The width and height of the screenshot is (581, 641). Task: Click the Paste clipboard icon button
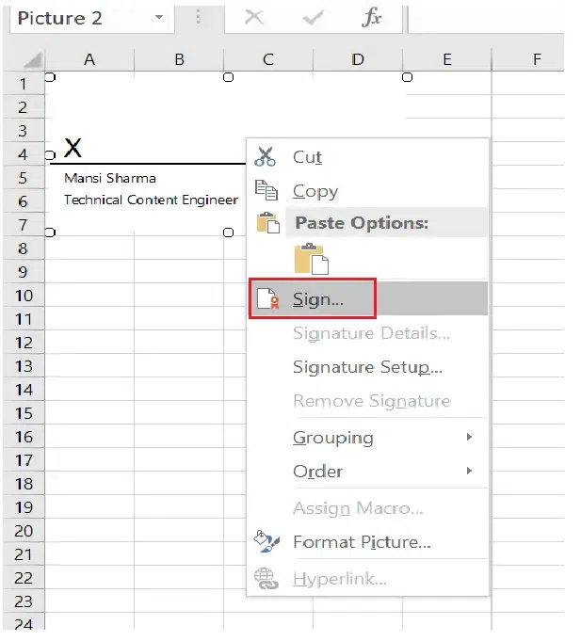(x=310, y=259)
